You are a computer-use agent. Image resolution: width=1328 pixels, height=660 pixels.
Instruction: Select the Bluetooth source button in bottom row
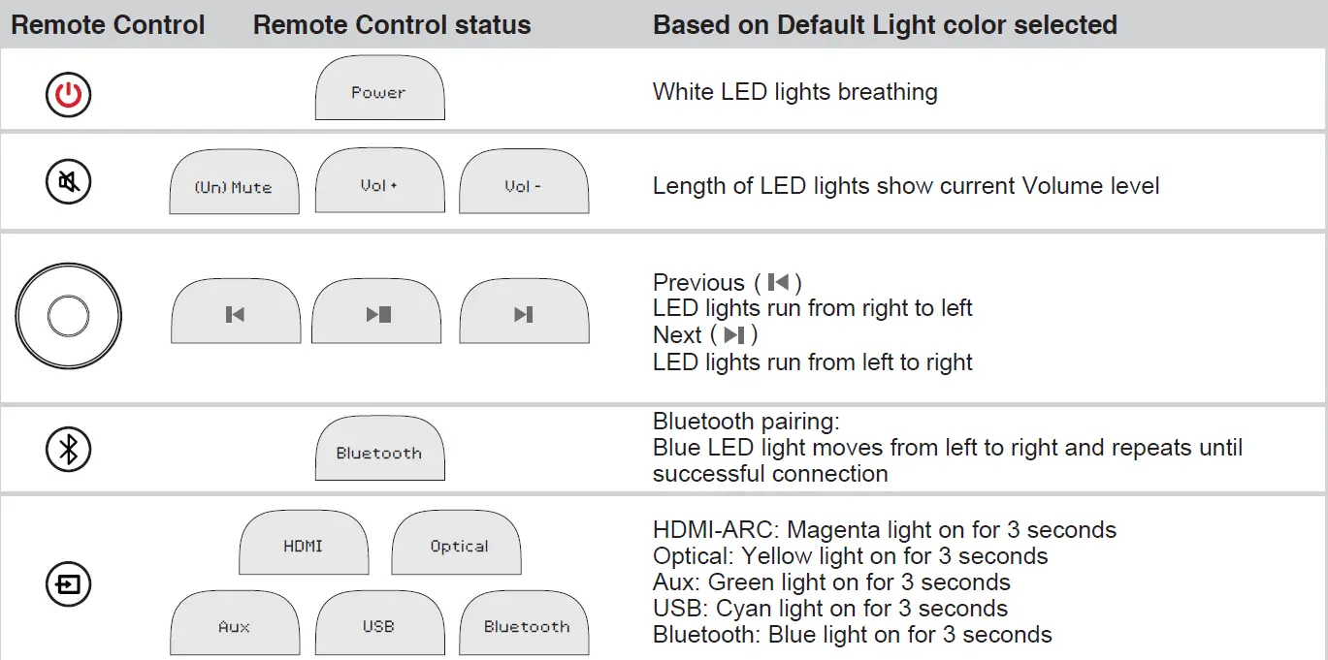click(525, 625)
